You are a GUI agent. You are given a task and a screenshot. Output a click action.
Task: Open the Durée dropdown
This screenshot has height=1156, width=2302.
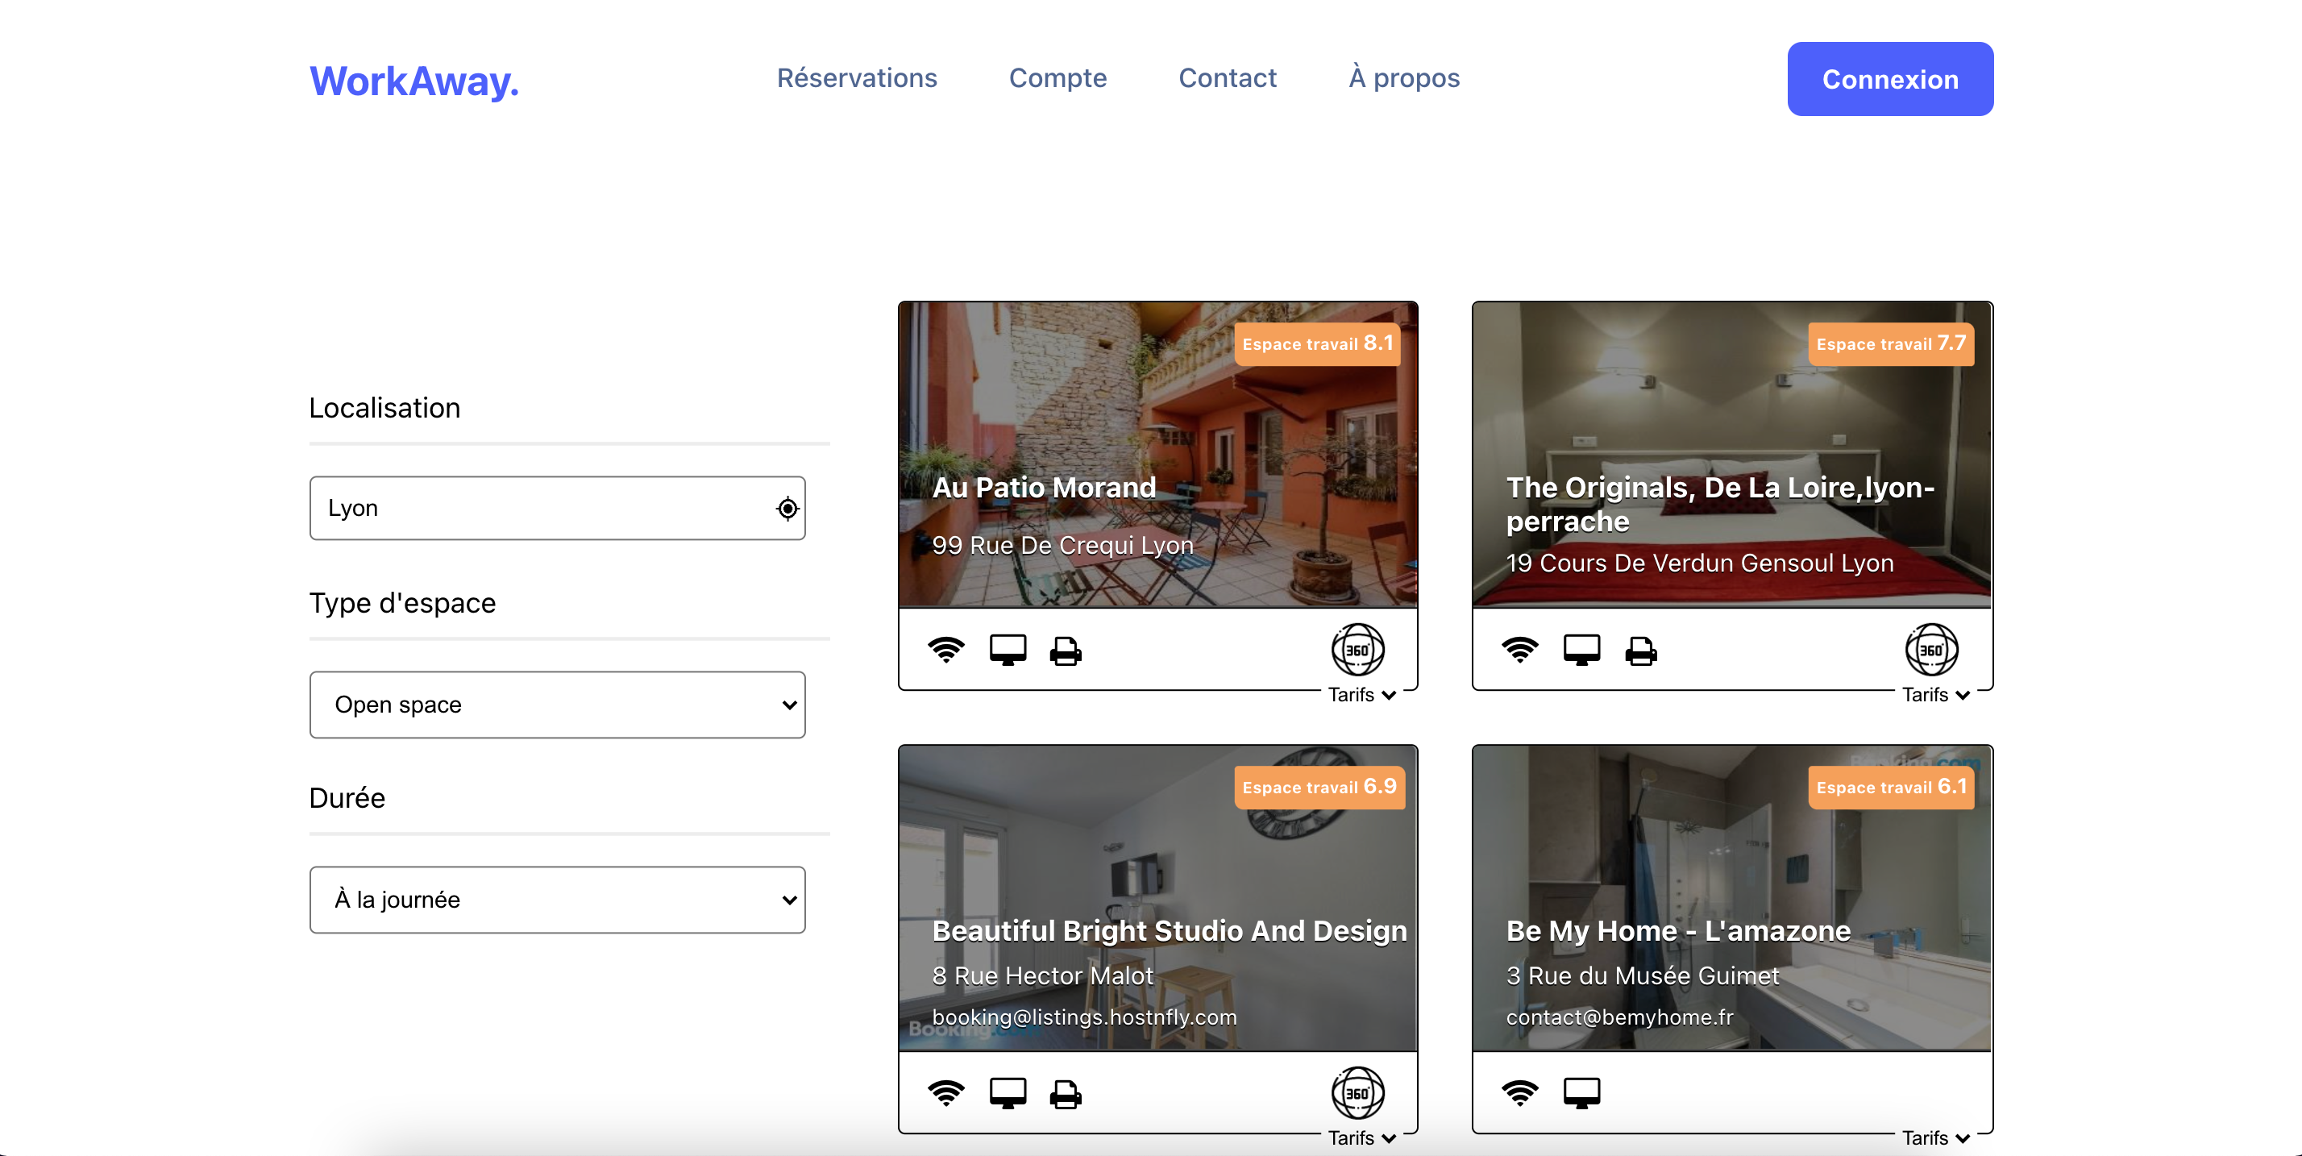coord(557,900)
